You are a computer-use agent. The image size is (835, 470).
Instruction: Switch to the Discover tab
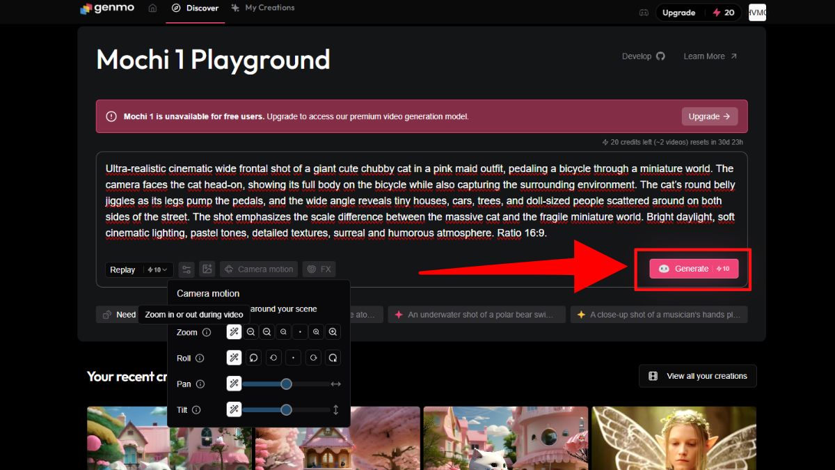(195, 8)
